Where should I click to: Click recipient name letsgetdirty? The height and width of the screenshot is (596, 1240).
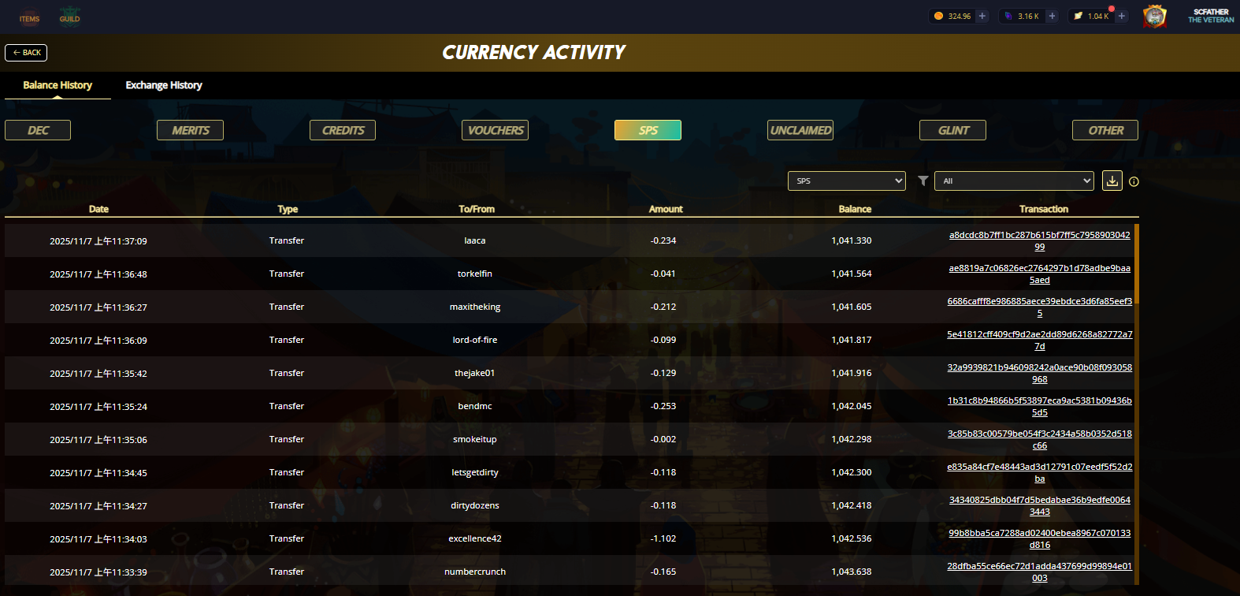point(475,472)
